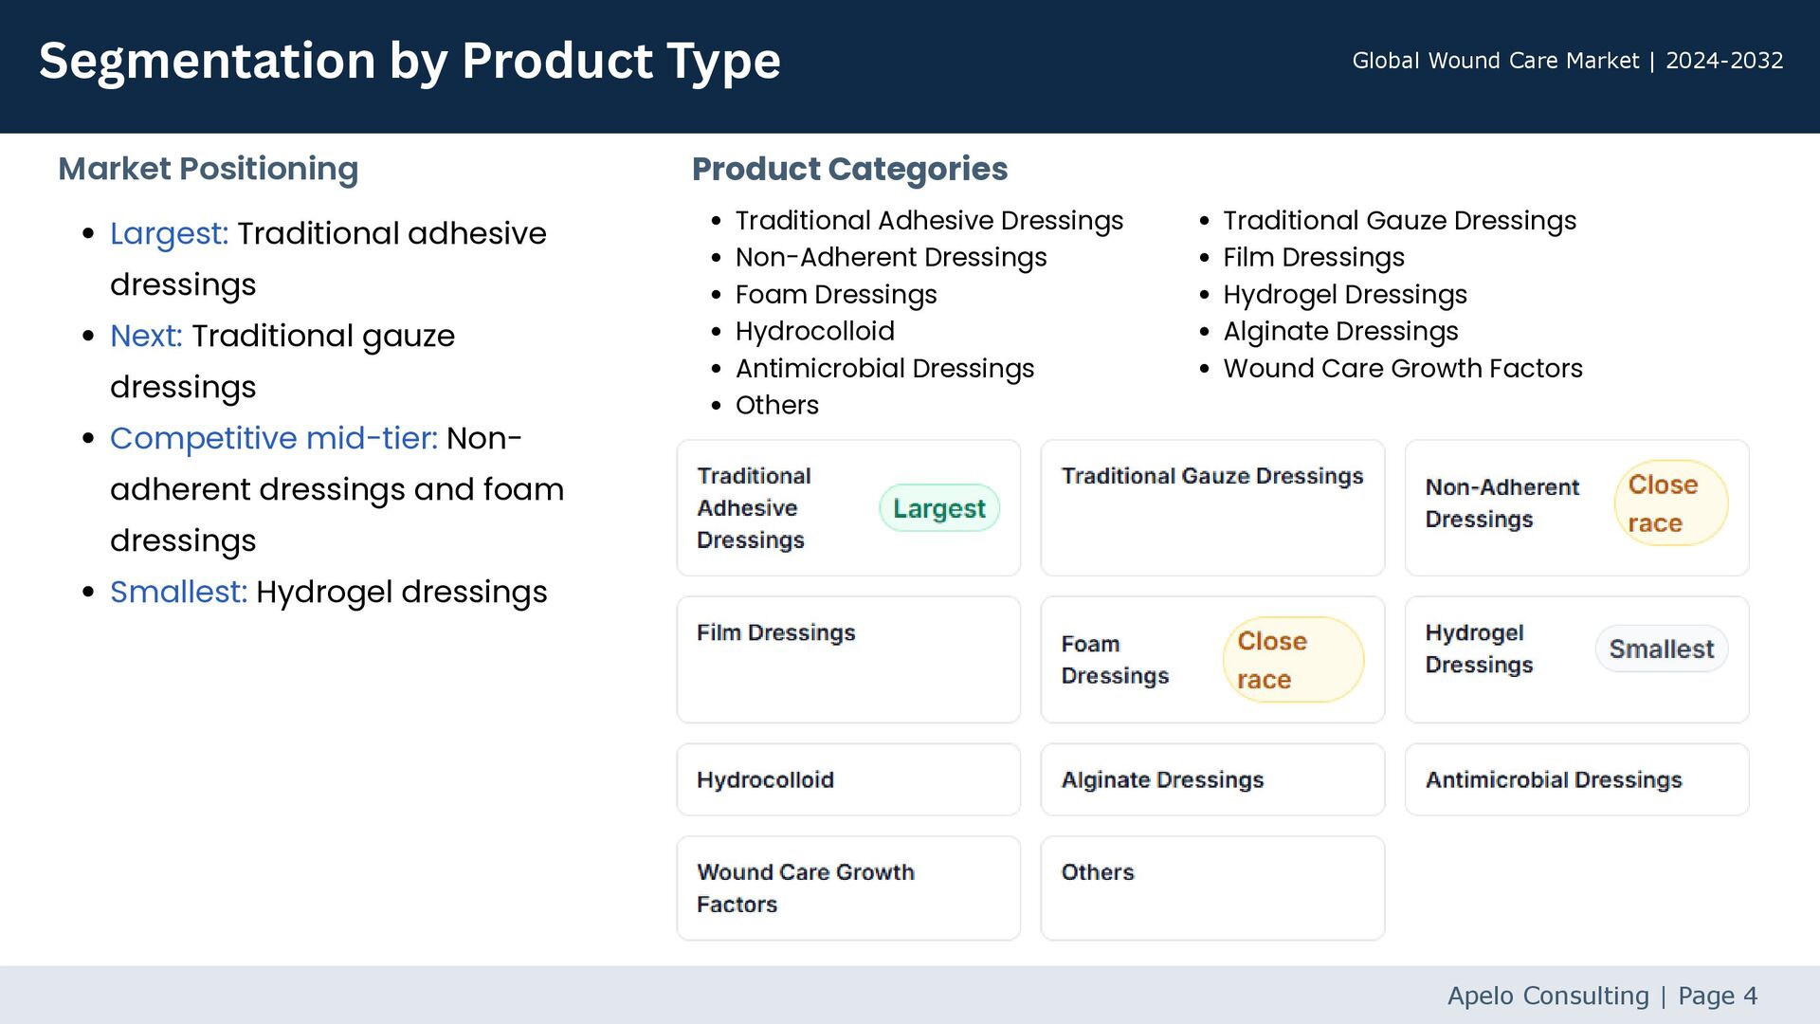The height and width of the screenshot is (1024, 1820).
Task: Click the Segmentation by Product Type title
Action: pos(409,61)
